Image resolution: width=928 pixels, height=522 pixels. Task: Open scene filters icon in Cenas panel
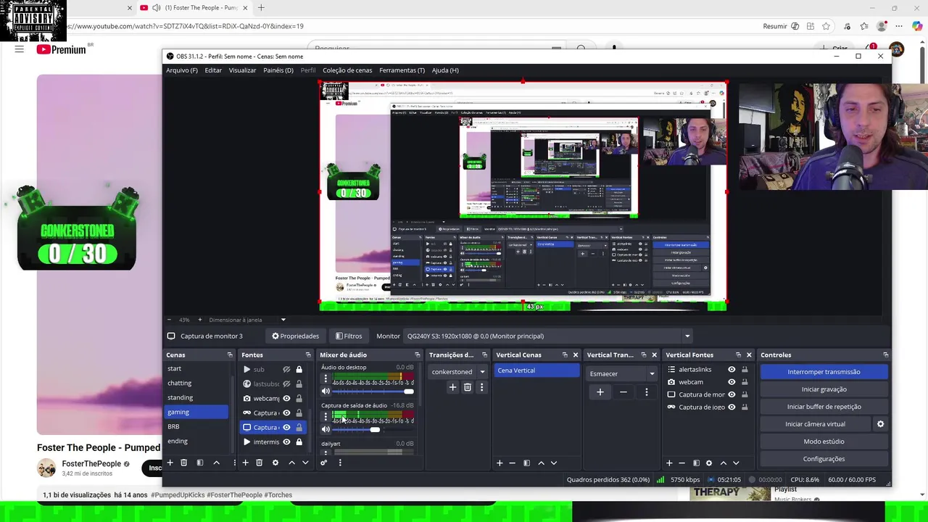point(200,463)
